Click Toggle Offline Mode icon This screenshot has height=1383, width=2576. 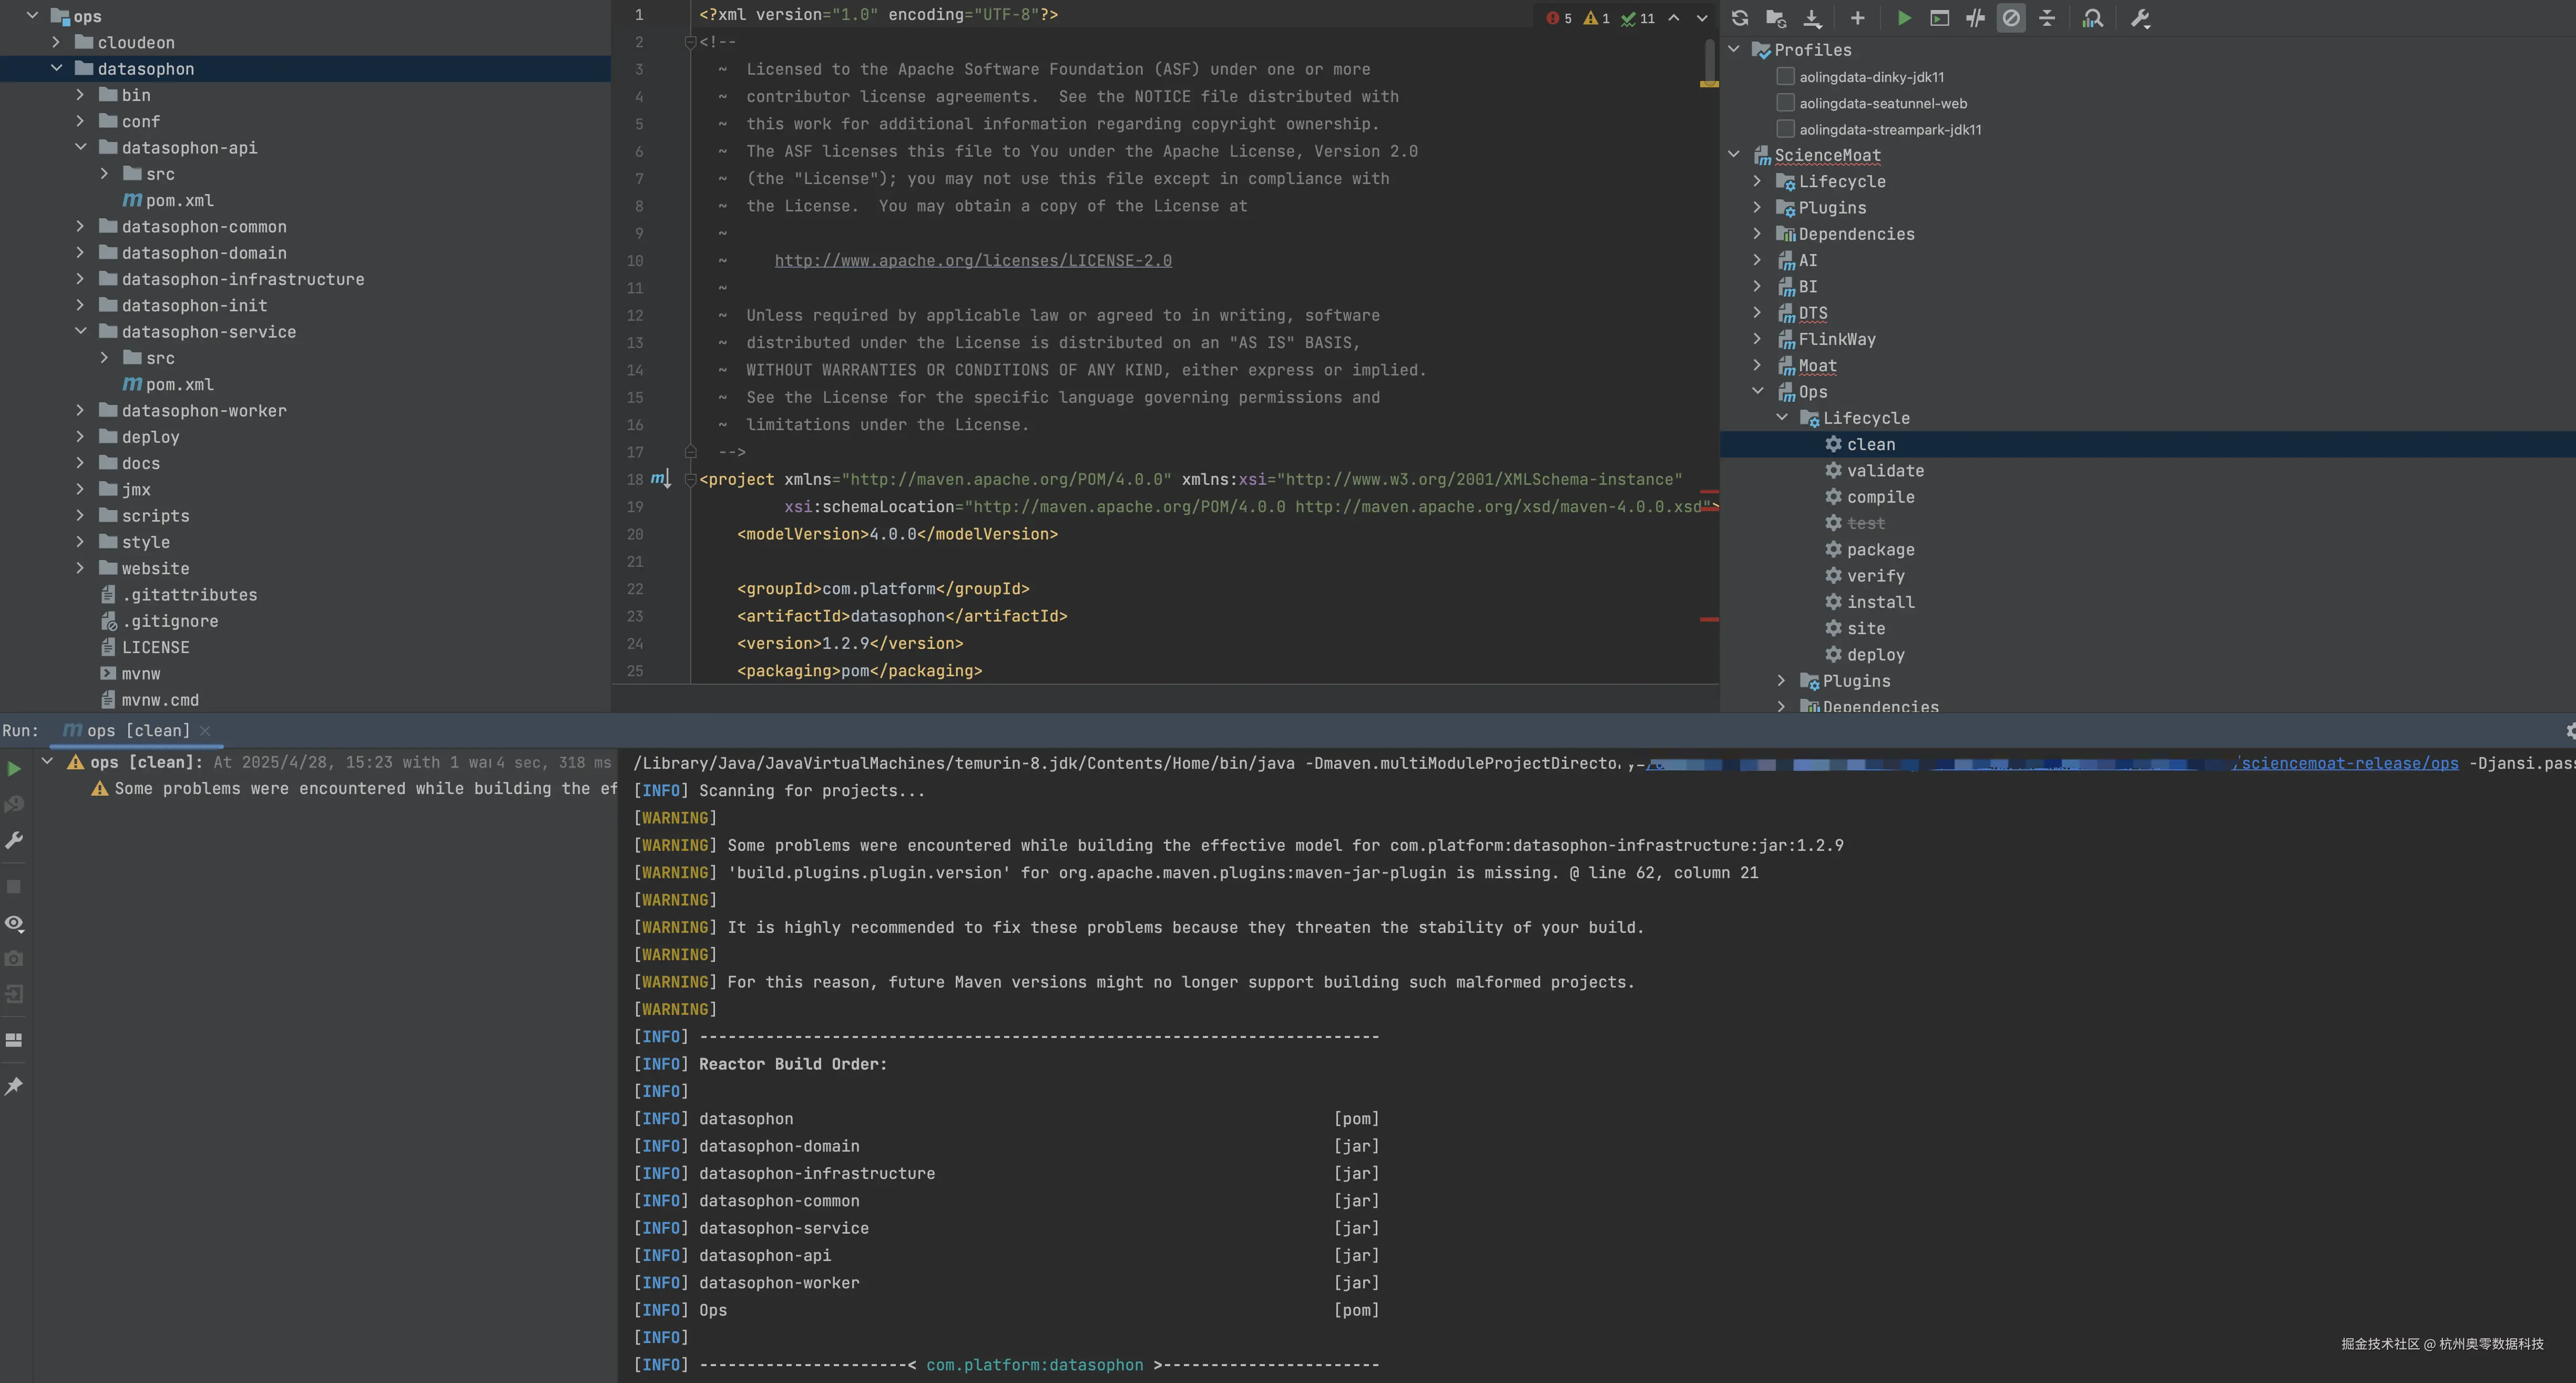point(1975,18)
